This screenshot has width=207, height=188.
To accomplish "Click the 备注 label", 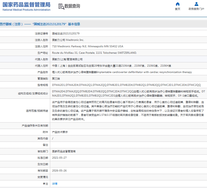I will (45, 145).
